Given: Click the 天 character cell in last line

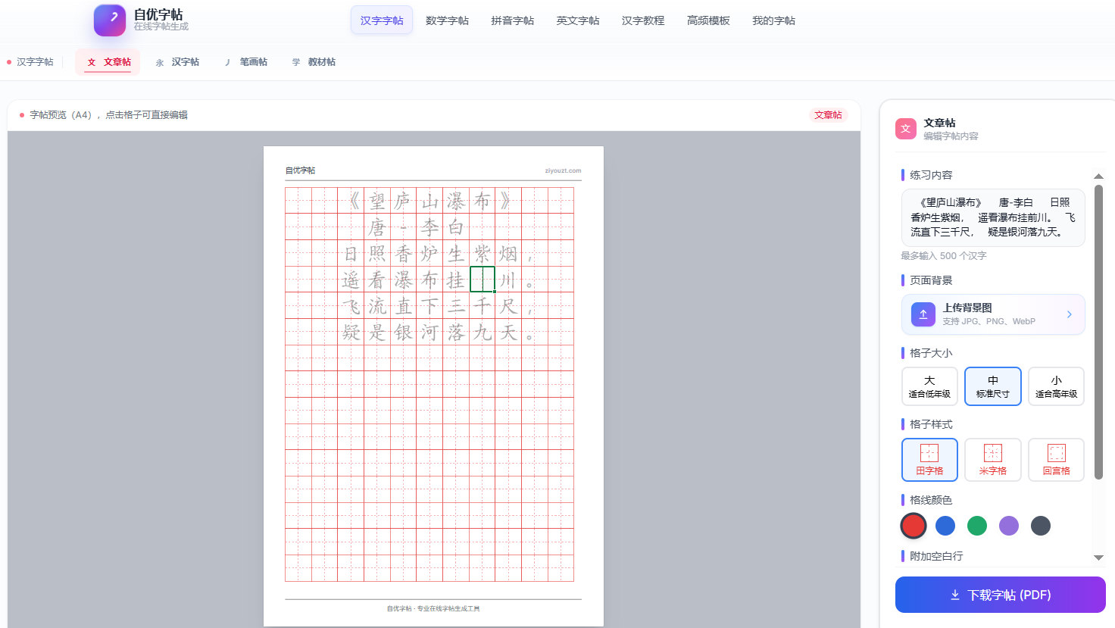Looking at the screenshot, I should (x=508, y=332).
